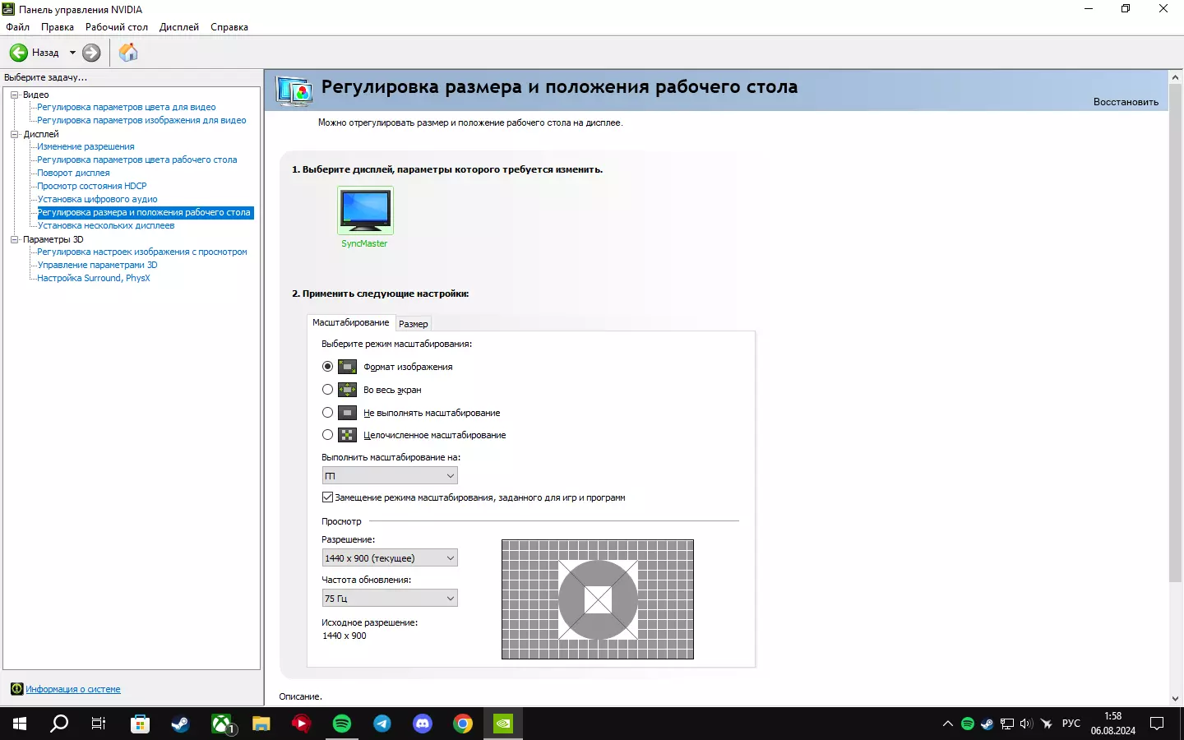Open 'Настройка Surround, PhysX' task
Viewport: 1184px width, 740px height.
tap(94, 278)
